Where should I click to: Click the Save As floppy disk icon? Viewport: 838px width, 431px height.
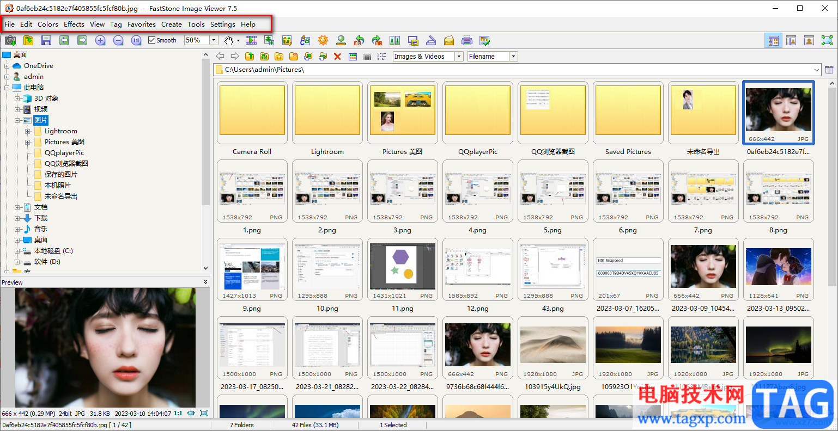tap(46, 40)
